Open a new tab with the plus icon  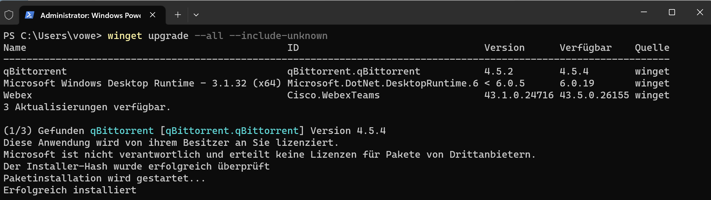178,15
